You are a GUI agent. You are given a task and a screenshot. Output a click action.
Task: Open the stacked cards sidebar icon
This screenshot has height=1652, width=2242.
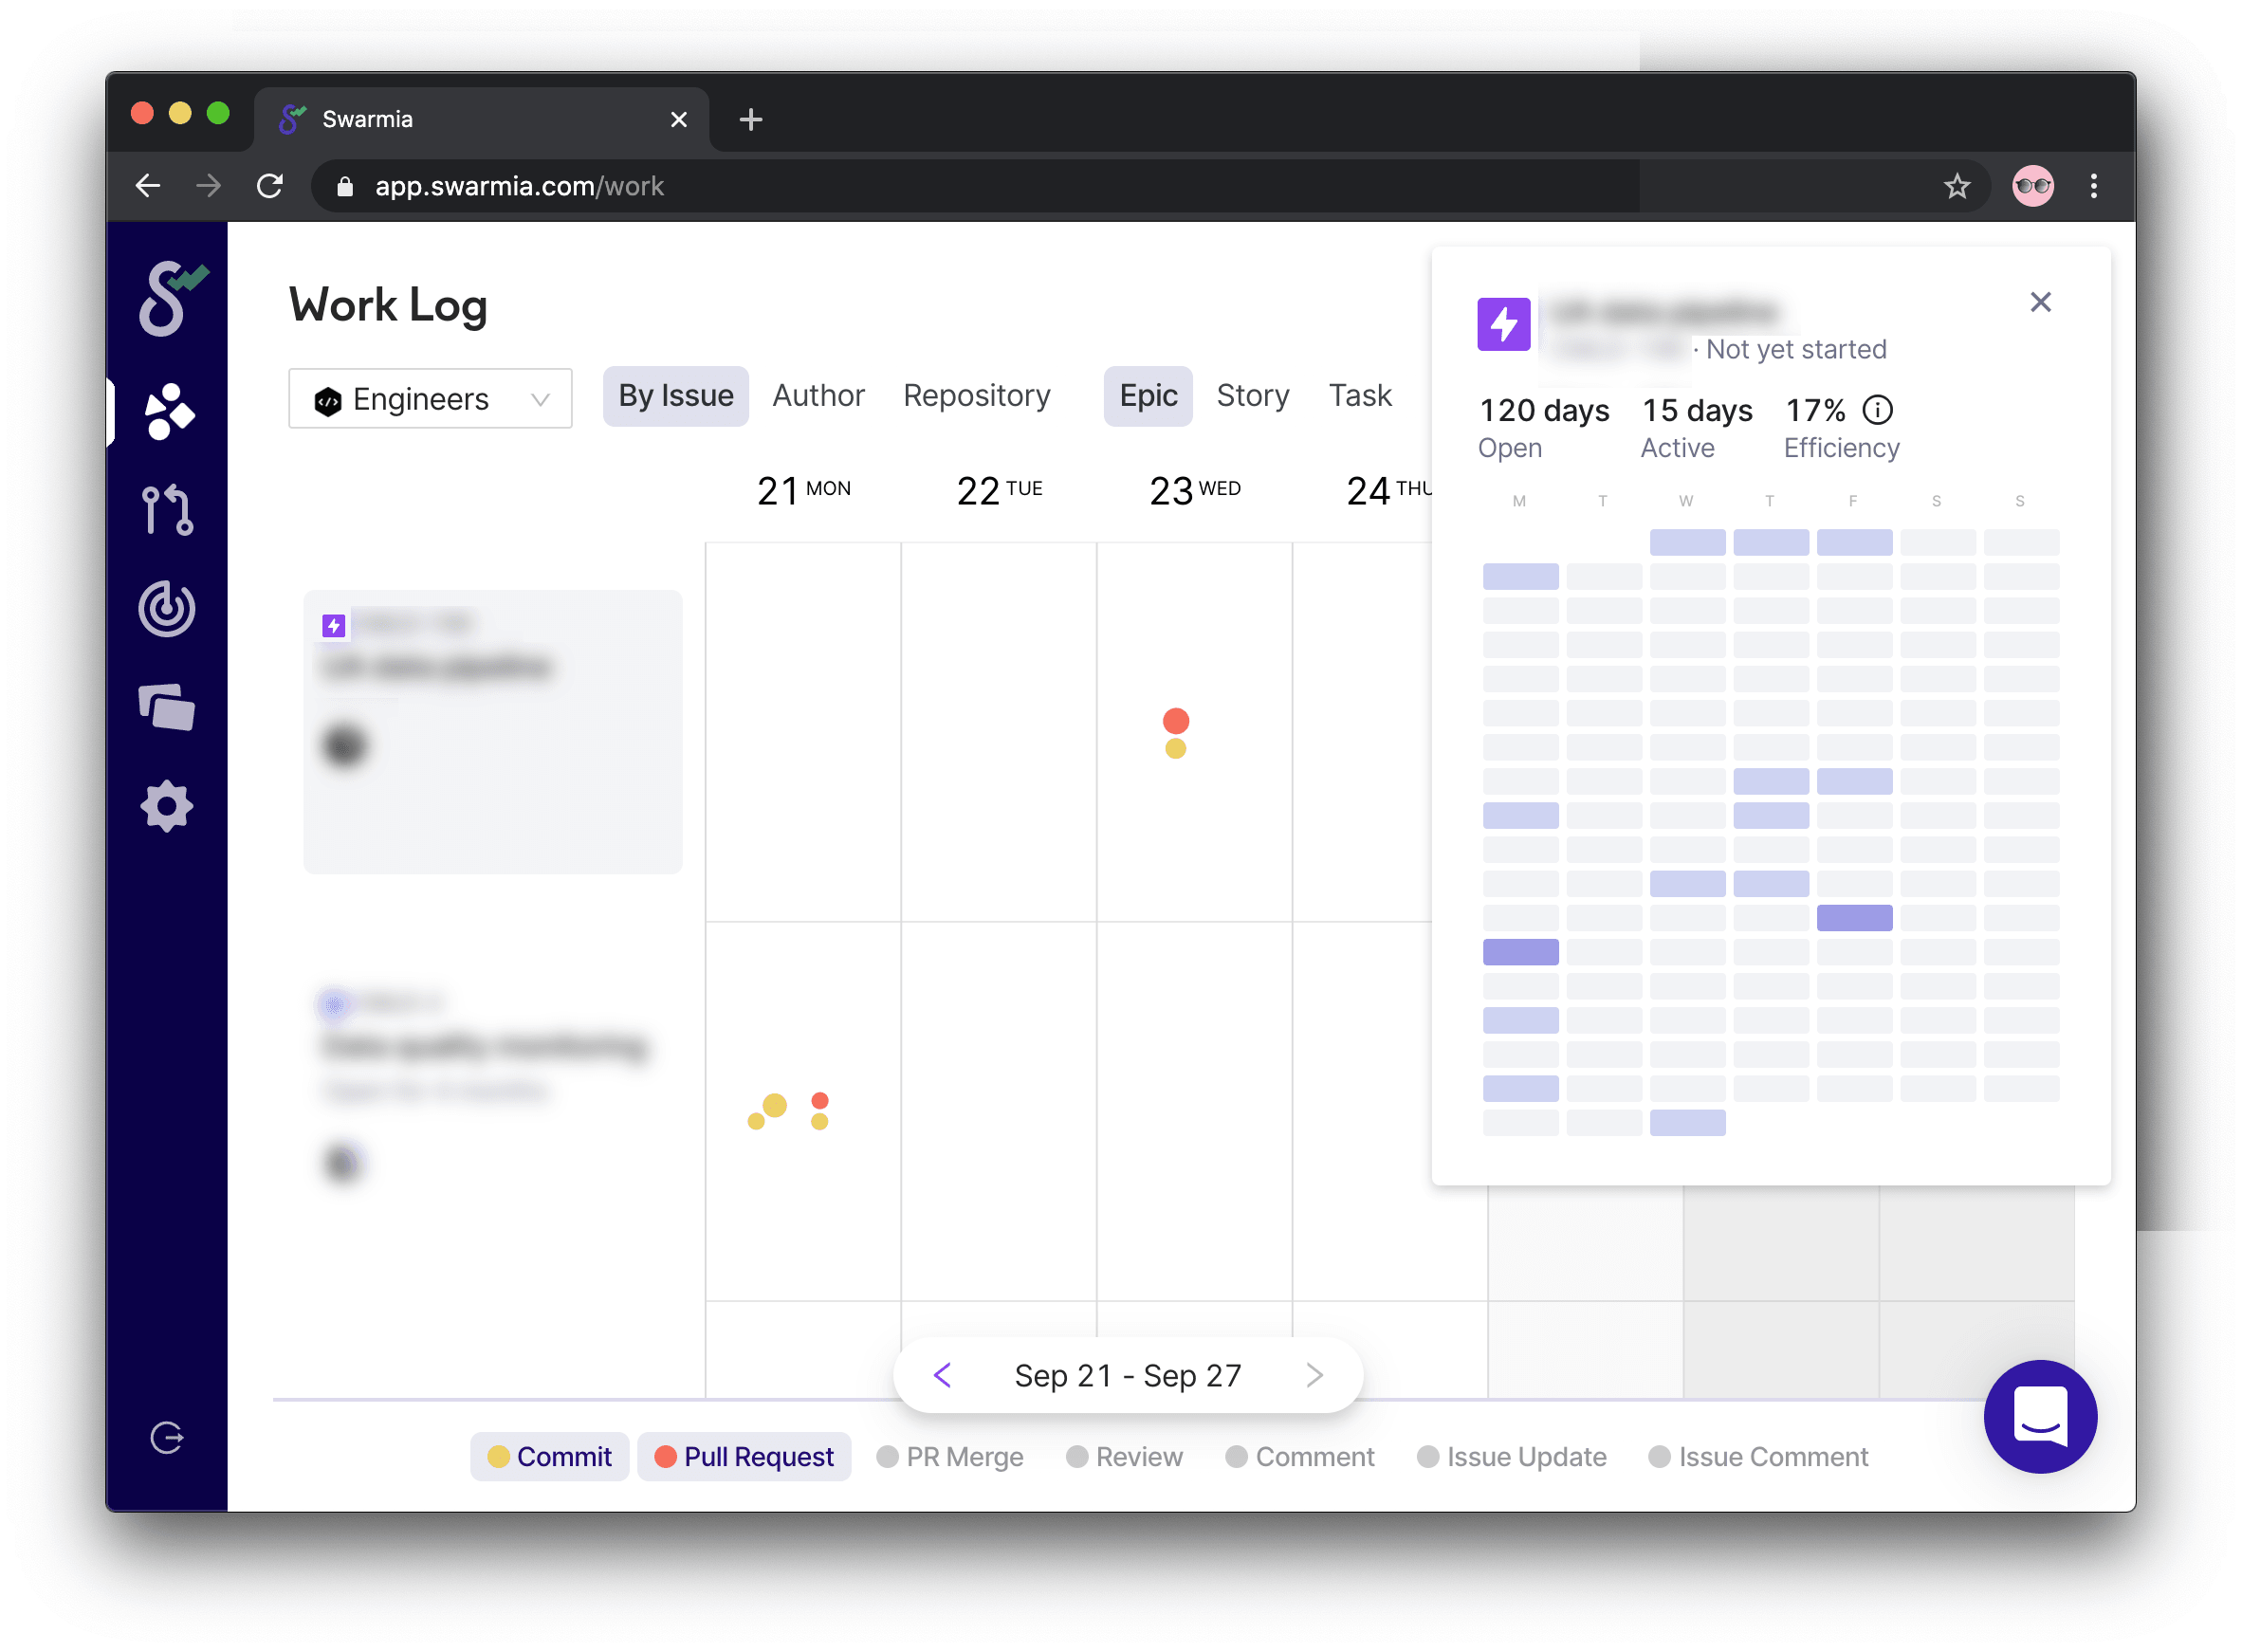[167, 708]
